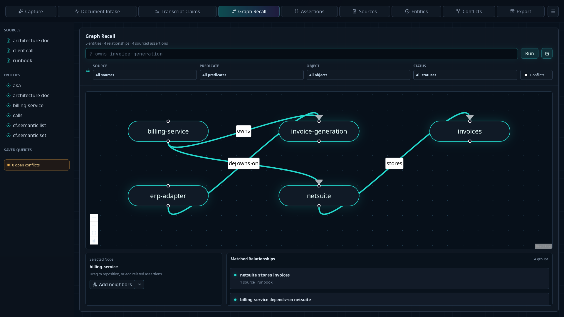Open the netsuite stores invoices relationship
Screen dimensions: 564x317
point(389,278)
